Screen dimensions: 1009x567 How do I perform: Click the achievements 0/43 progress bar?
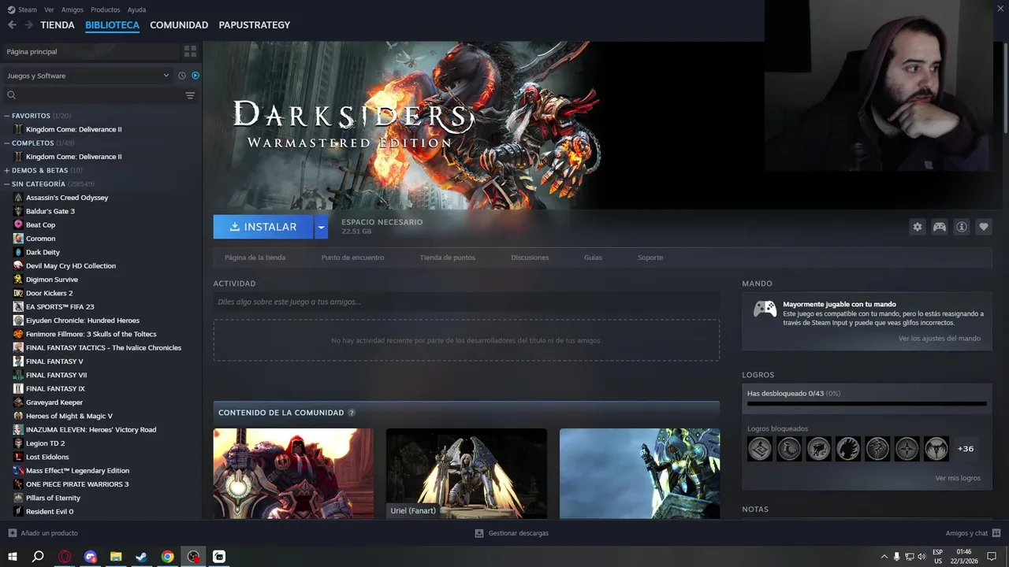867,404
